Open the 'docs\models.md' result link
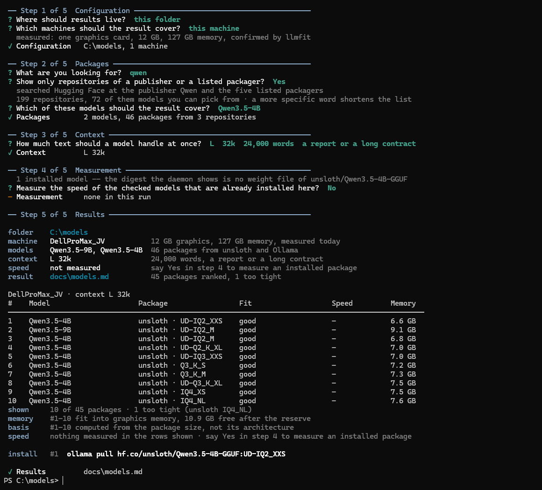The image size is (542, 490). (79, 277)
